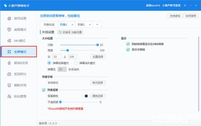Click the 游客k6s876 username text
This screenshot has height=126, width=201.
(x=153, y=5)
